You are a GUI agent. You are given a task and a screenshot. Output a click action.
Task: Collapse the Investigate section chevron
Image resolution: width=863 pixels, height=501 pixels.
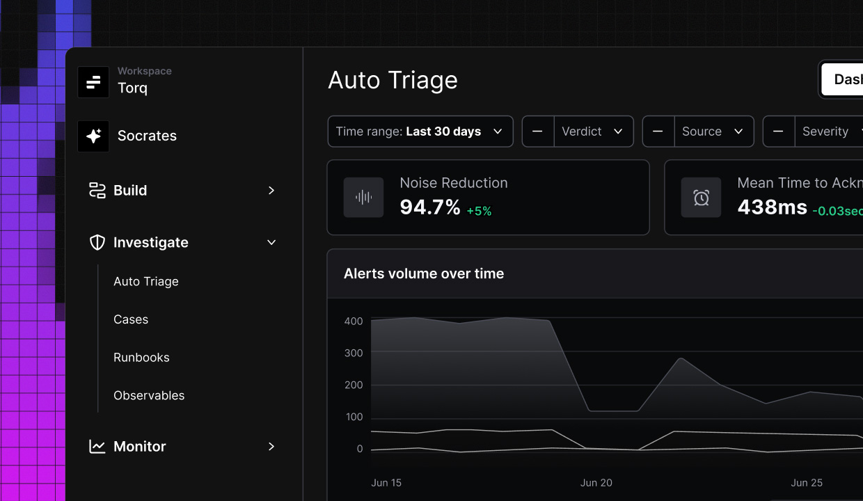[x=271, y=242]
